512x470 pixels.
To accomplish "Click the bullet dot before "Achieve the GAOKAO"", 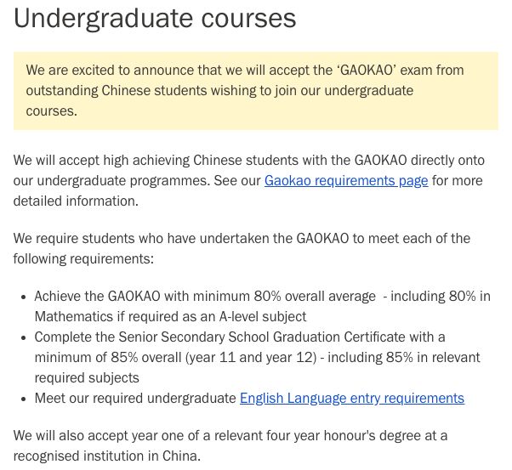I will point(23,297).
